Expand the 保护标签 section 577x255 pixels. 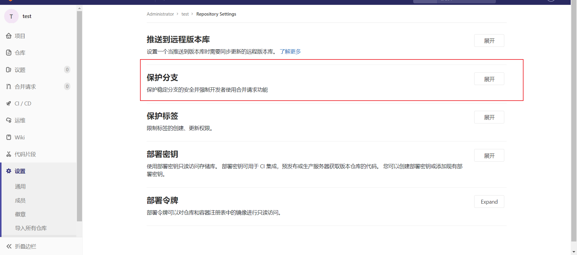[489, 117]
